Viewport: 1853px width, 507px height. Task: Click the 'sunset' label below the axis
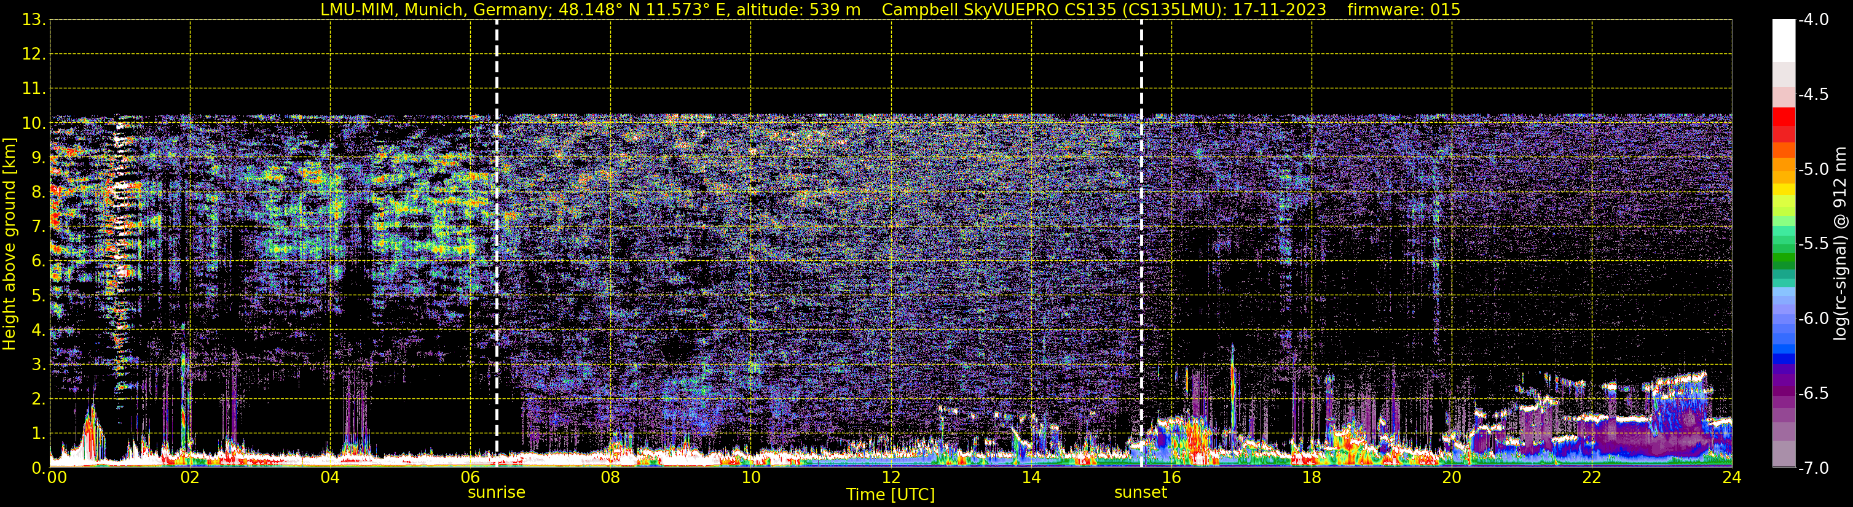(x=1140, y=493)
